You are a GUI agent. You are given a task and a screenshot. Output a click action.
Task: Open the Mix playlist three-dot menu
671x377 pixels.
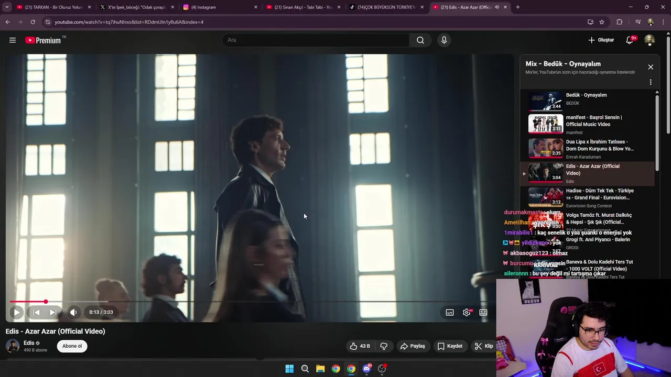tap(651, 82)
